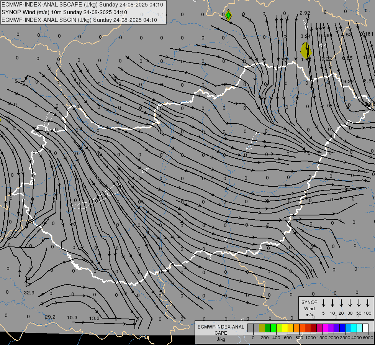Click the 10.3 value on the map

coord(72,317)
